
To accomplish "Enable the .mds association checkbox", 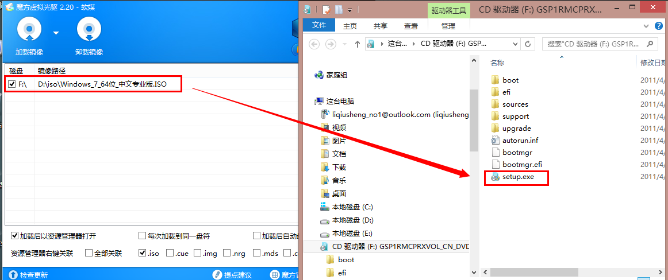I will [256, 253].
